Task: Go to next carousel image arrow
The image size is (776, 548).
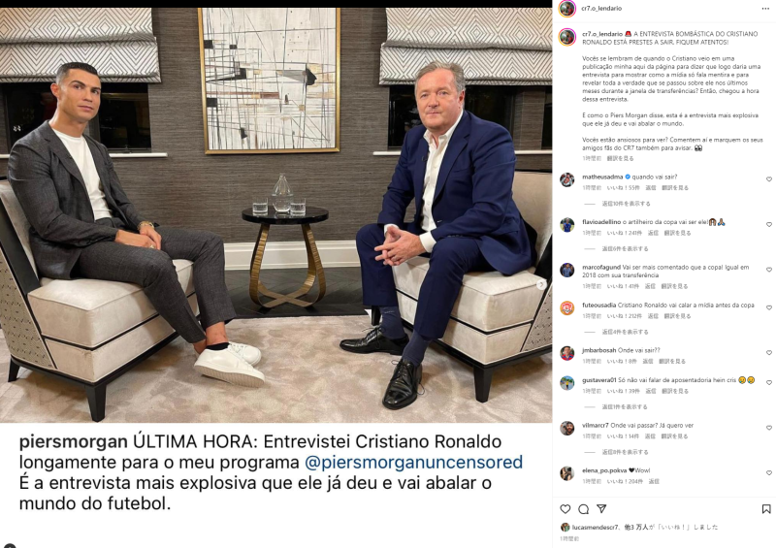Action: [x=541, y=284]
